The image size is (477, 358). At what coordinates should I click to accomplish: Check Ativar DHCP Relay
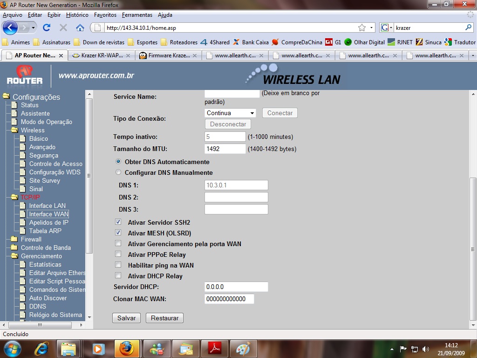pos(118,275)
